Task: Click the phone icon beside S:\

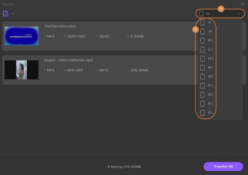Action: click(202, 113)
